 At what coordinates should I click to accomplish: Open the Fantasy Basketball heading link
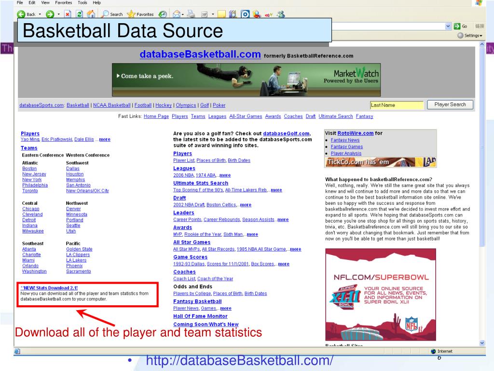point(197,301)
